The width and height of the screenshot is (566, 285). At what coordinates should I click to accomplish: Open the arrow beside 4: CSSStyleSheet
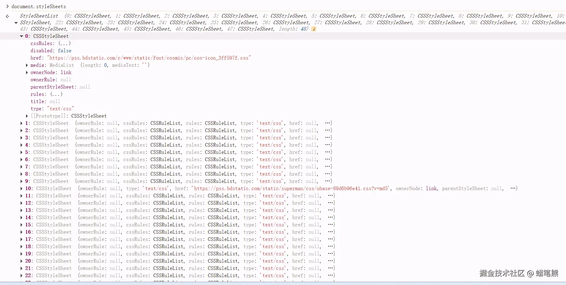coord(21,145)
